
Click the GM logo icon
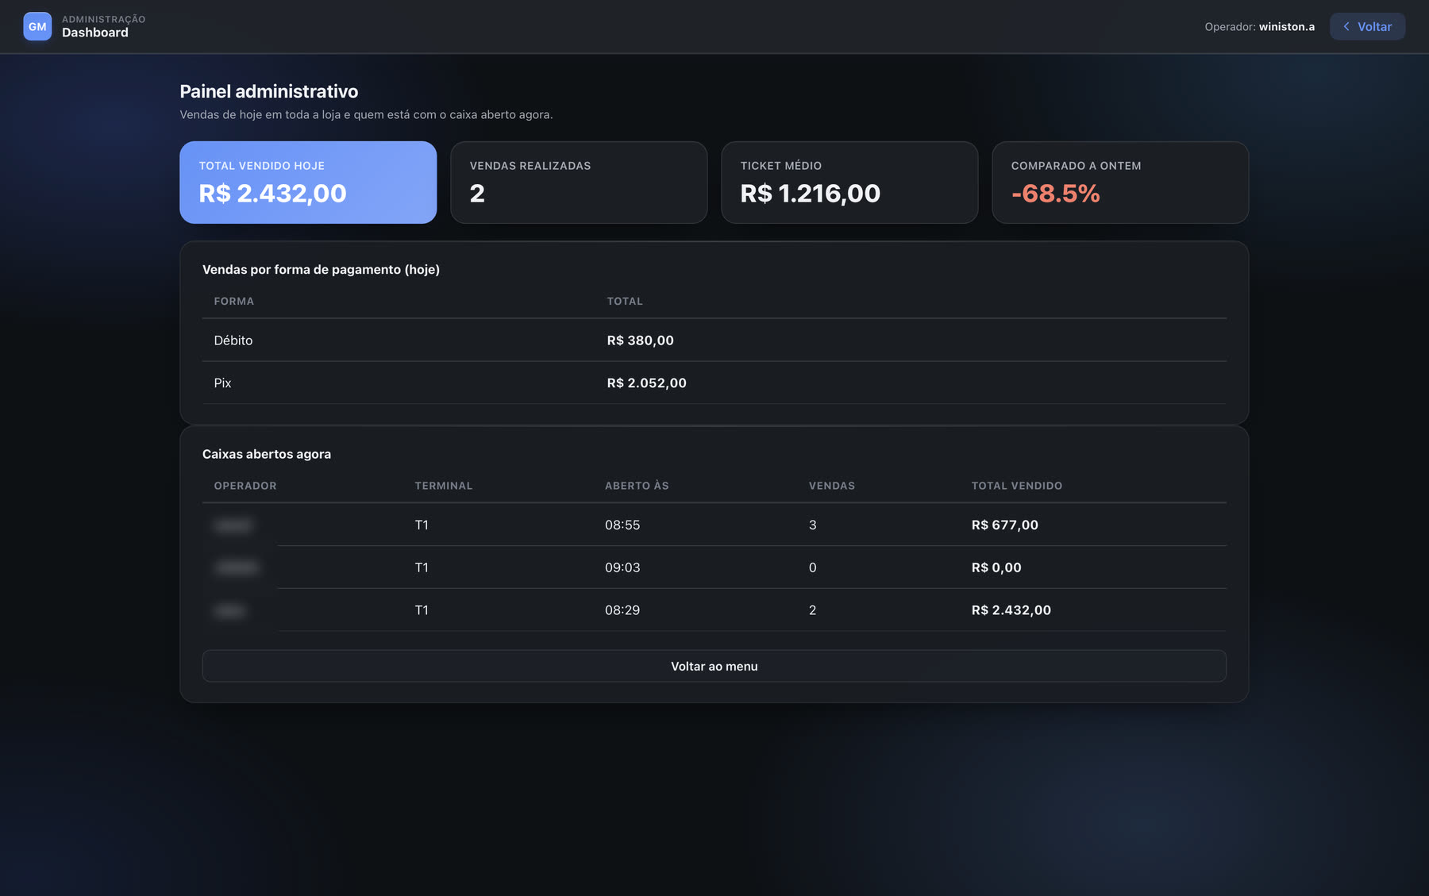pos(37,26)
